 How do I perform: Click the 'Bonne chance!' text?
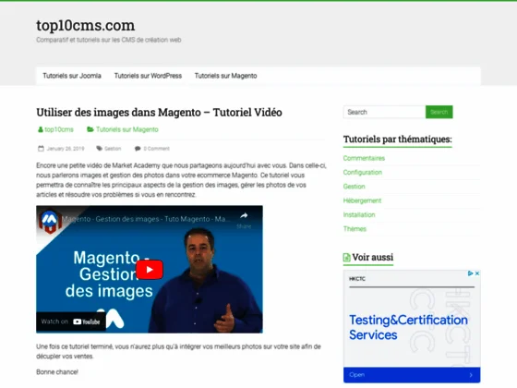57,372
